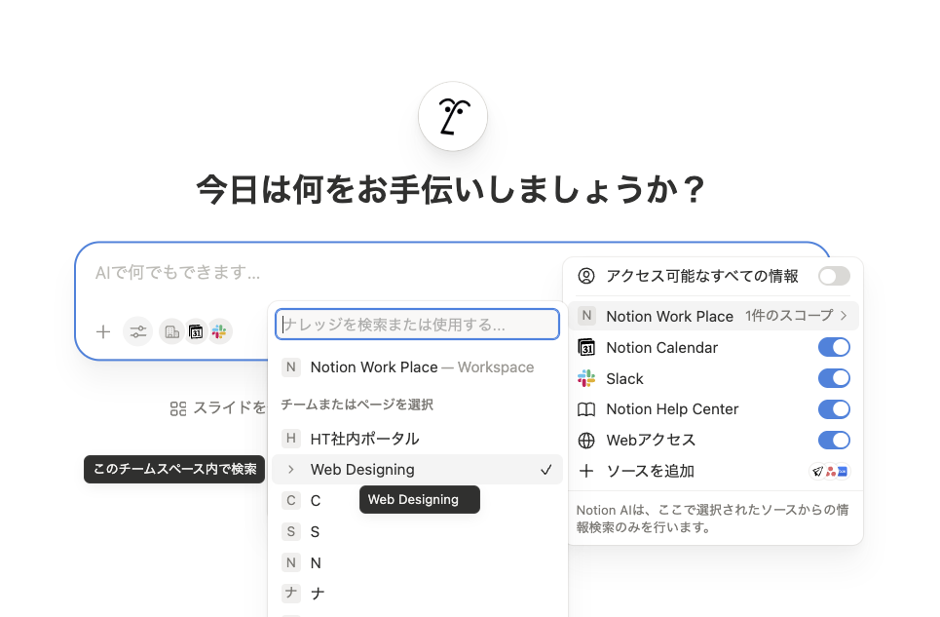Open the sliders settings icon in prompt box
Image resolution: width=940 pixels, height=617 pixels.
[x=138, y=331]
